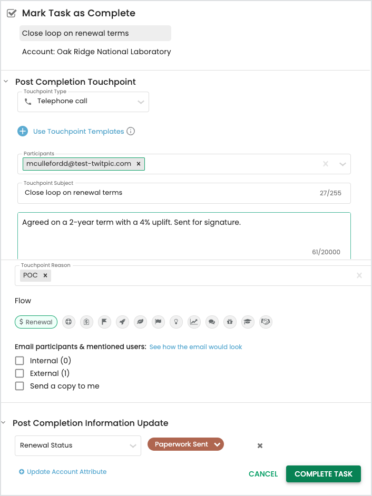372x496 pixels.
Task: Click the Complete Task button
Action: pyautogui.click(x=323, y=474)
